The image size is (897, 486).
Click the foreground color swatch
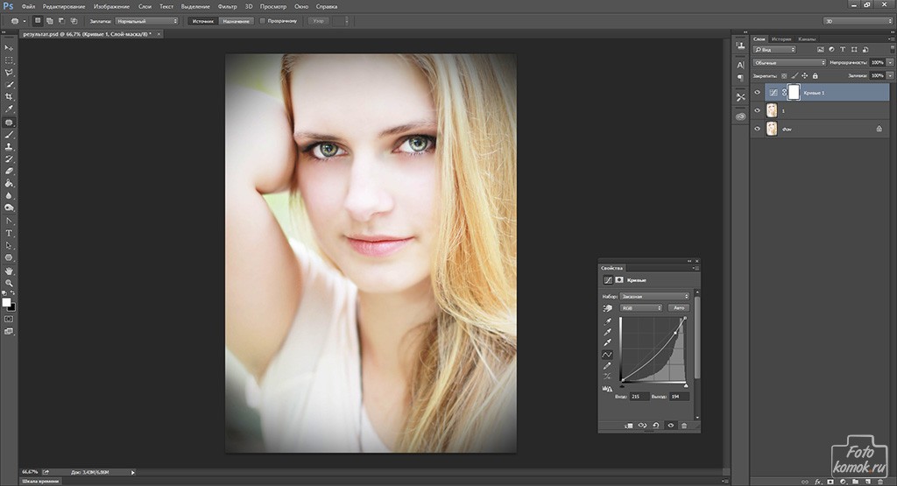7,302
